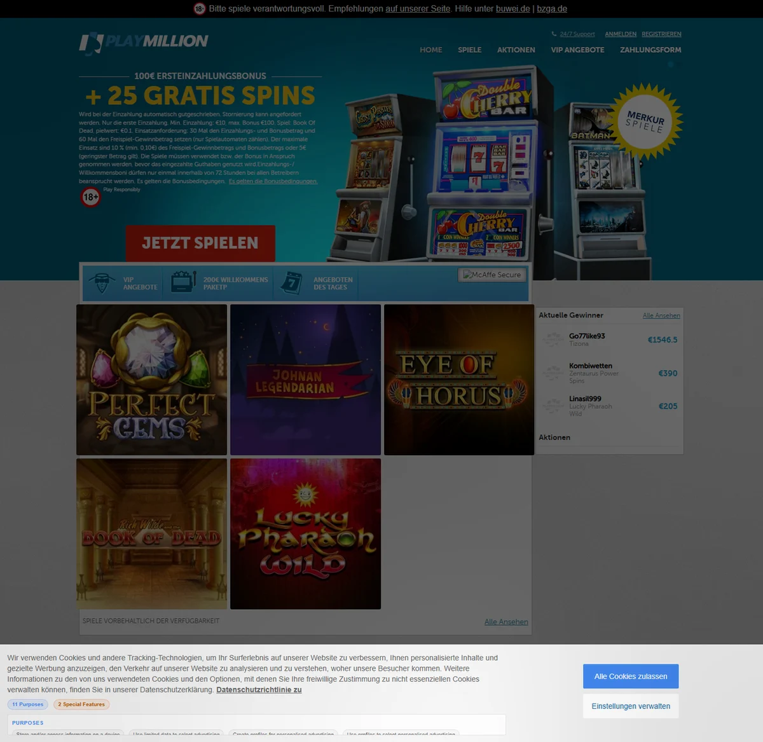The image size is (763, 742).
Task: Click the 24/7 Support phone icon
Action: click(554, 34)
